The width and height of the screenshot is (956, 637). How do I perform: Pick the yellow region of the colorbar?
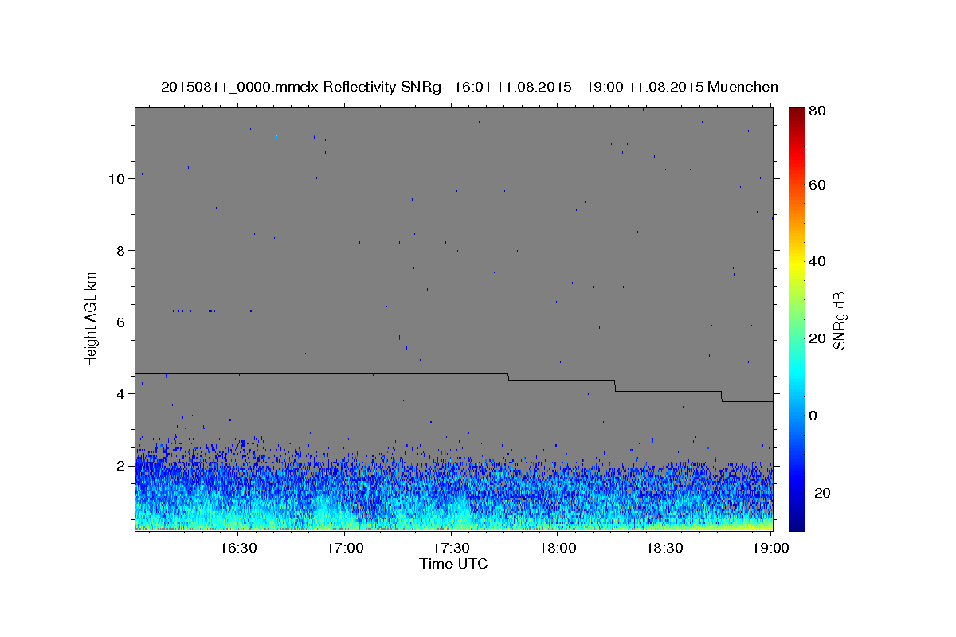(796, 263)
